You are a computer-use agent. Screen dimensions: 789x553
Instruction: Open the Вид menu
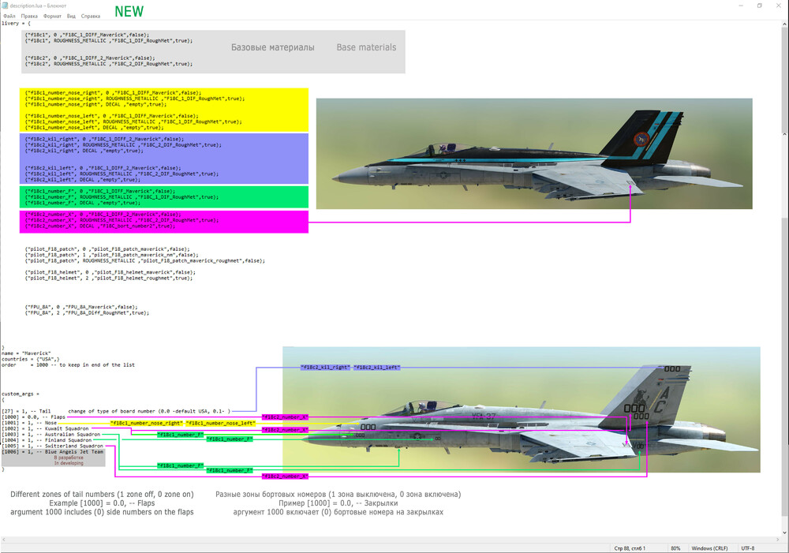pos(69,15)
